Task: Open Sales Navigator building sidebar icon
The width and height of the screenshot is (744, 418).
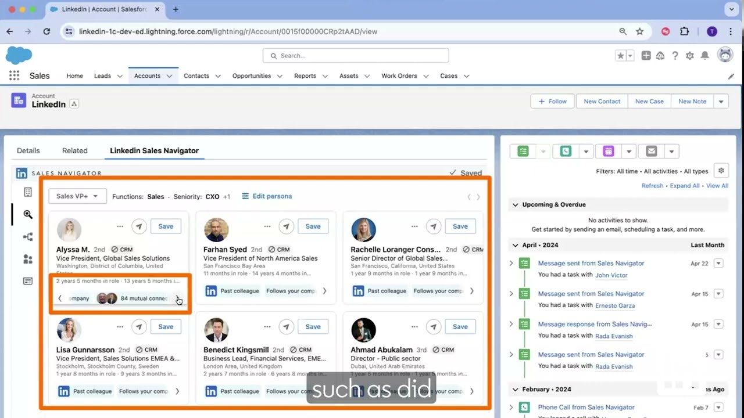Action: click(27, 192)
